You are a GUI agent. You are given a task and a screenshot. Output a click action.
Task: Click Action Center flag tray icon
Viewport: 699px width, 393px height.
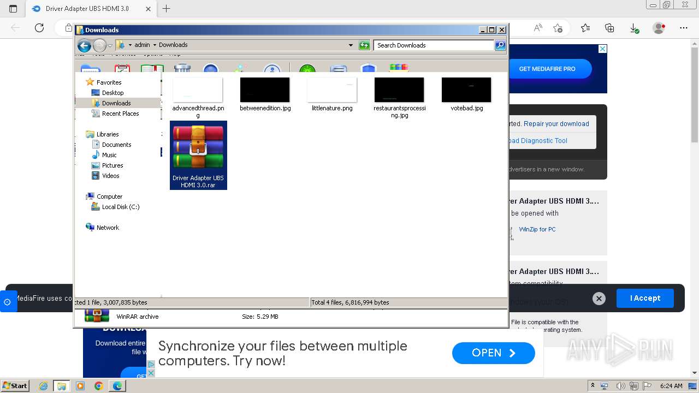click(647, 386)
